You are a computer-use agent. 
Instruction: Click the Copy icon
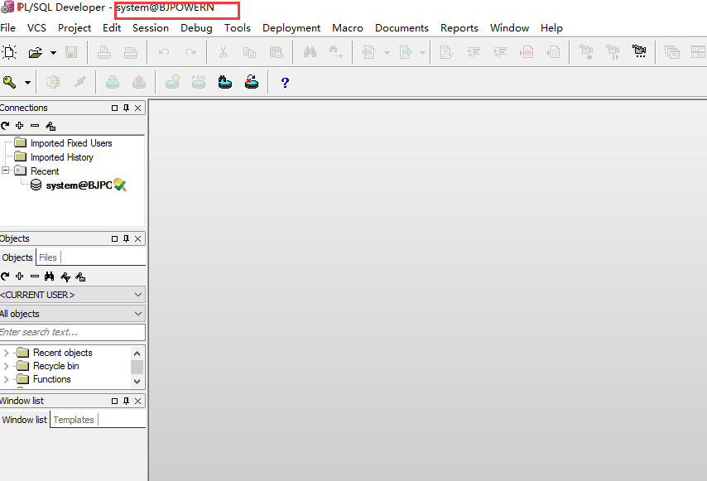(x=249, y=52)
